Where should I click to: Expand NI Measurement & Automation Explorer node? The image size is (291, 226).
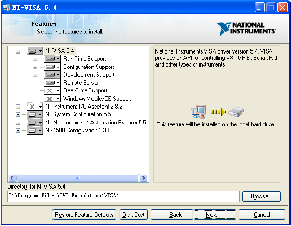pos(18,123)
